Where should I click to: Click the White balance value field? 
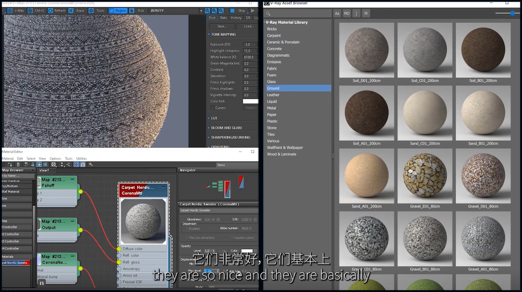coord(250,57)
